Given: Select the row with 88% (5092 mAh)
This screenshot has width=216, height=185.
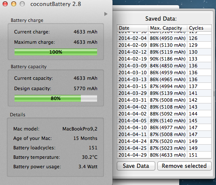Looking at the screenshot, I should tap(164, 114).
